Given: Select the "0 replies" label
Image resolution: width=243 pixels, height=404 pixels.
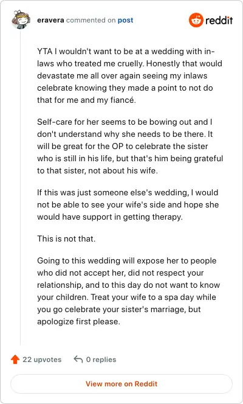Looking at the screenshot, I should click(101, 360).
